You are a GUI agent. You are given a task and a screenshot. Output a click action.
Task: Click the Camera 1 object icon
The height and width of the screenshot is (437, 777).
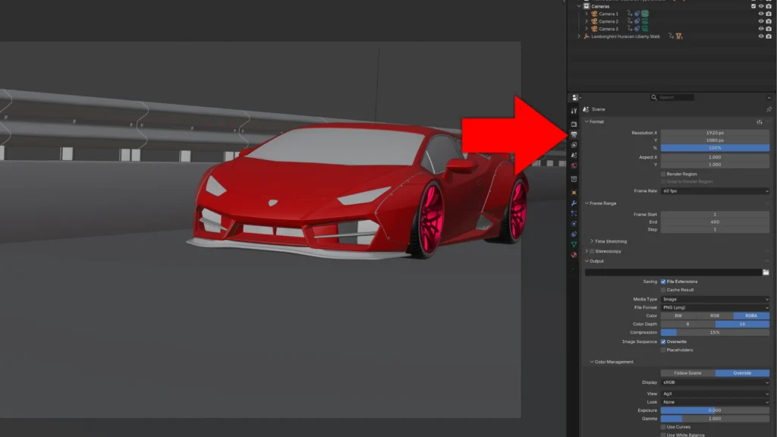point(594,14)
